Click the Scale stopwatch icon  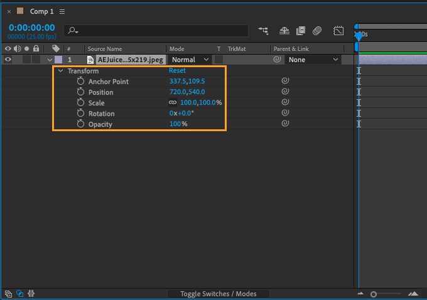(80, 103)
